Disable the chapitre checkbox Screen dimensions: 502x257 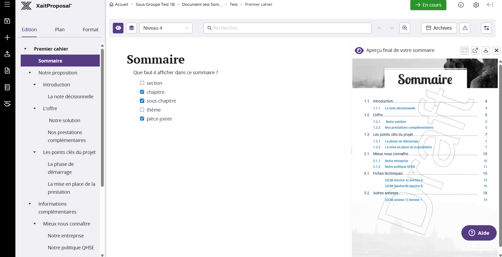pyautogui.click(x=142, y=92)
